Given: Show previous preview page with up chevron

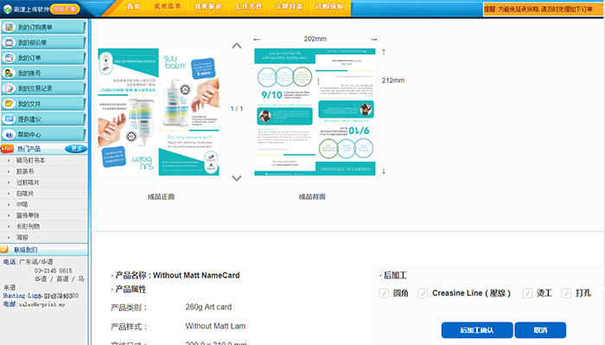Looking at the screenshot, I should tap(237, 46).
